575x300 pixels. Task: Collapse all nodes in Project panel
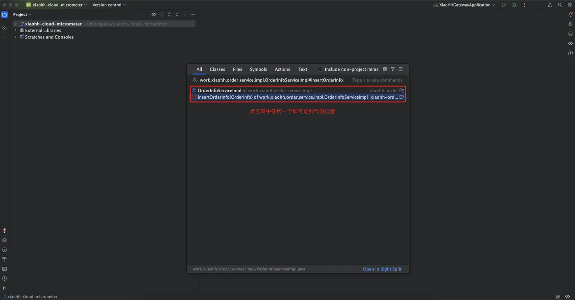point(177,14)
